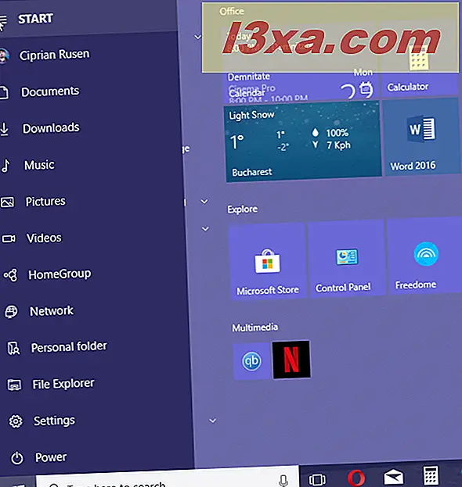Screen dimensions: 462x487
Task: Expand the chevron level with the Explore heading
Action: (x=204, y=201)
